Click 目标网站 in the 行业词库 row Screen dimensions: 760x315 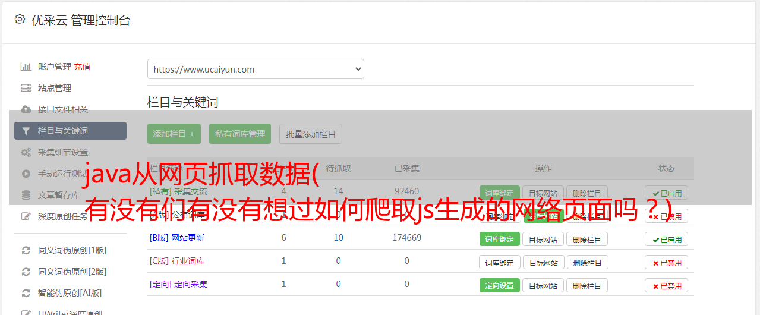tap(543, 262)
